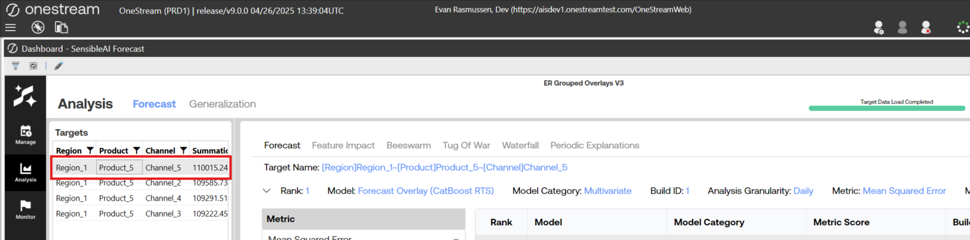Open the hamburger navigation menu
970x240 pixels.
[10, 28]
